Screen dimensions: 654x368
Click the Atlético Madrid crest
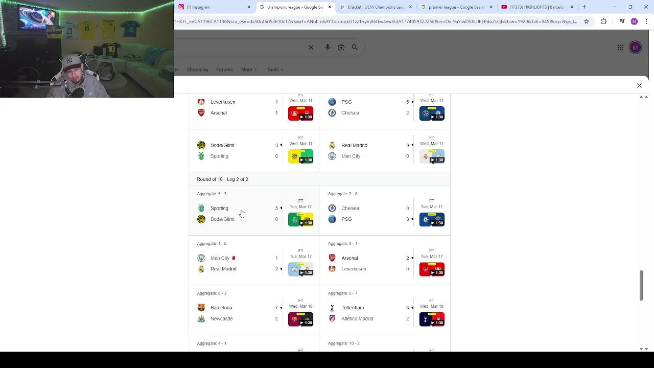[x=332, y=319]
